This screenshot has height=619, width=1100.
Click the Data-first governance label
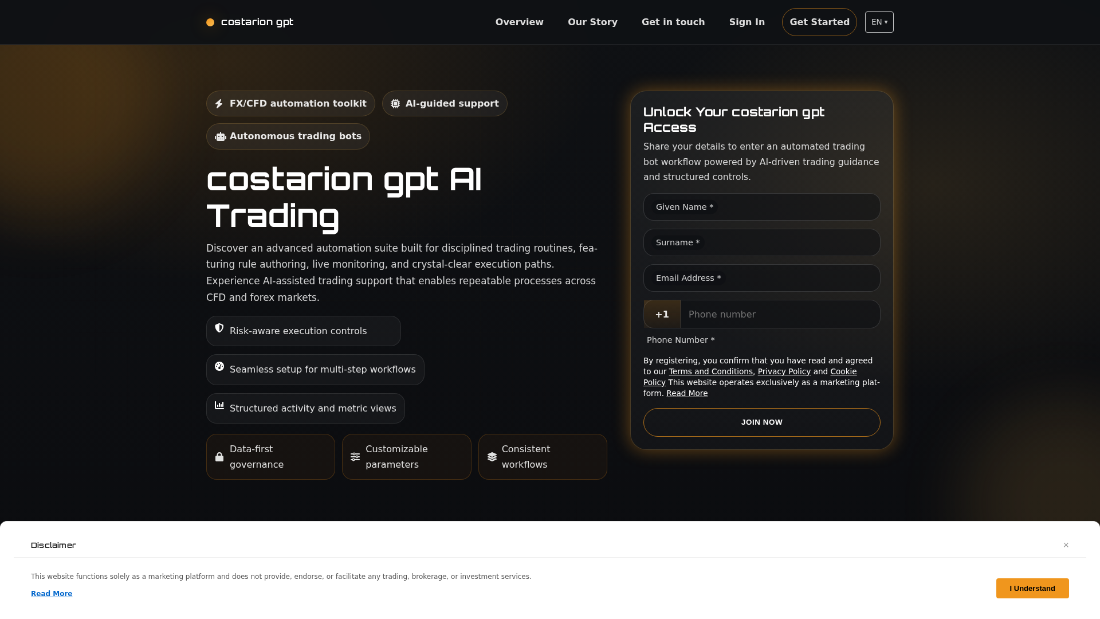tap(257, 457)
